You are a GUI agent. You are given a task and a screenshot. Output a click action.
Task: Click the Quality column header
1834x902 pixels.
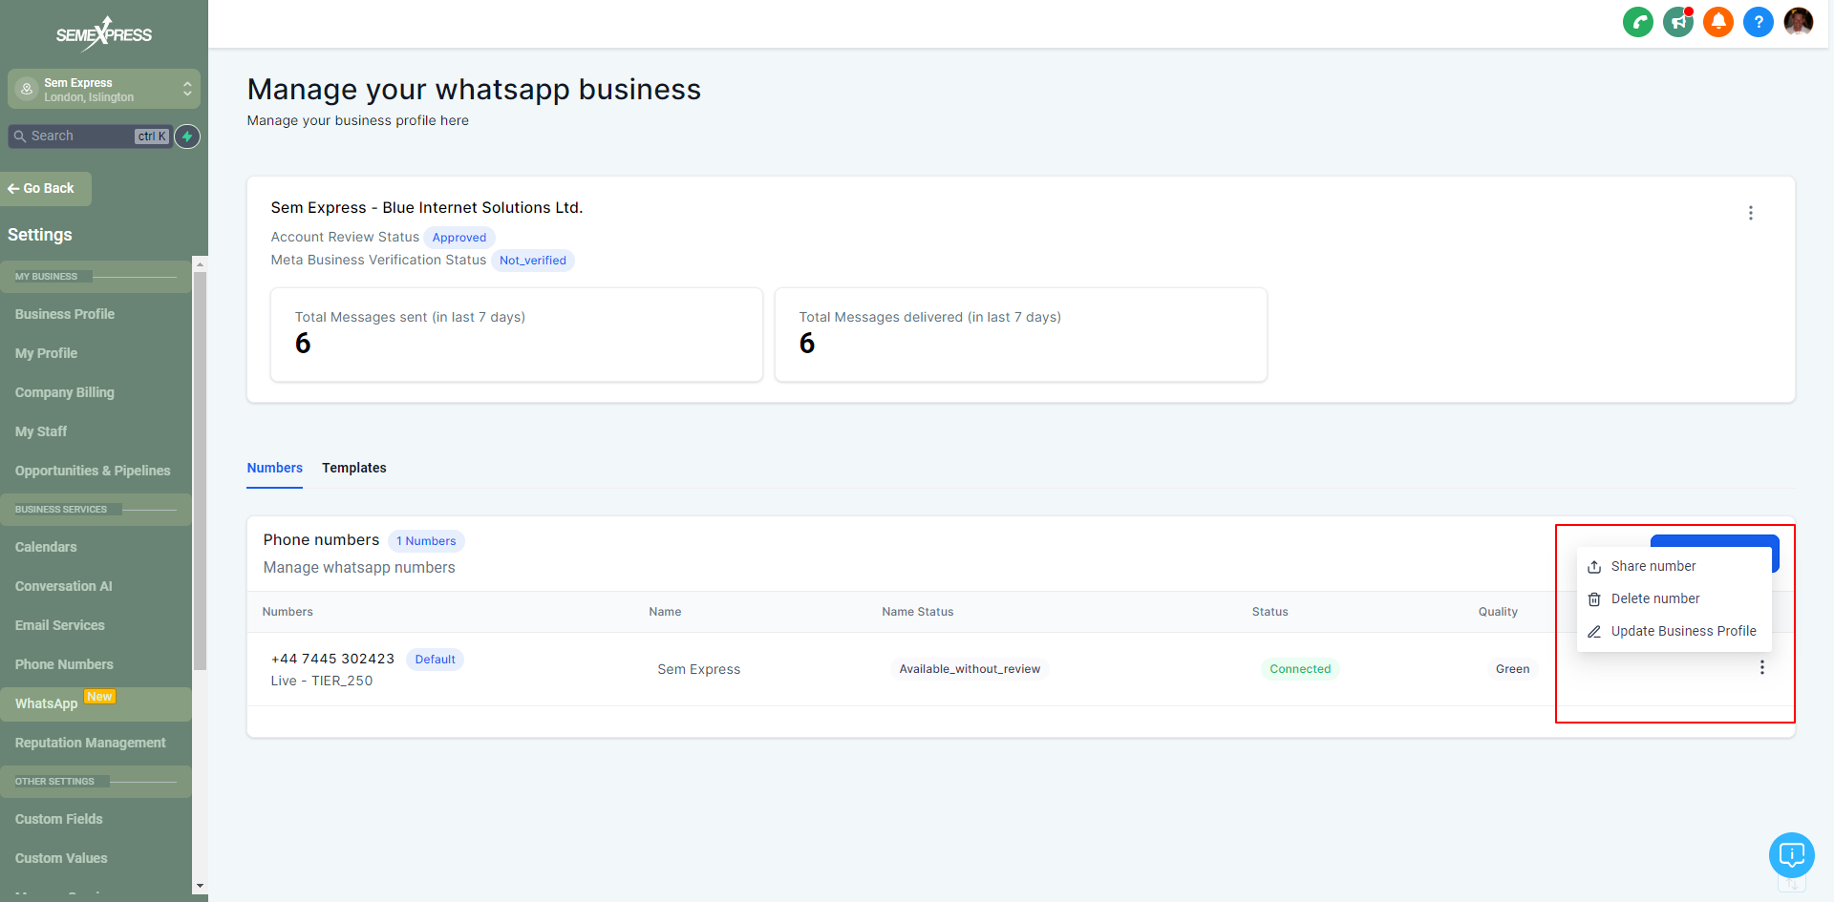point(1498,612)
